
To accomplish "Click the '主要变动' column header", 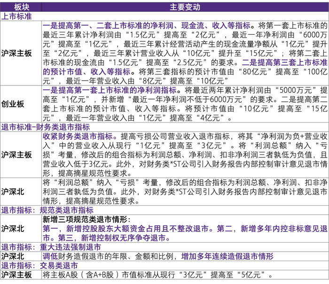I will [x=185, y=7].
